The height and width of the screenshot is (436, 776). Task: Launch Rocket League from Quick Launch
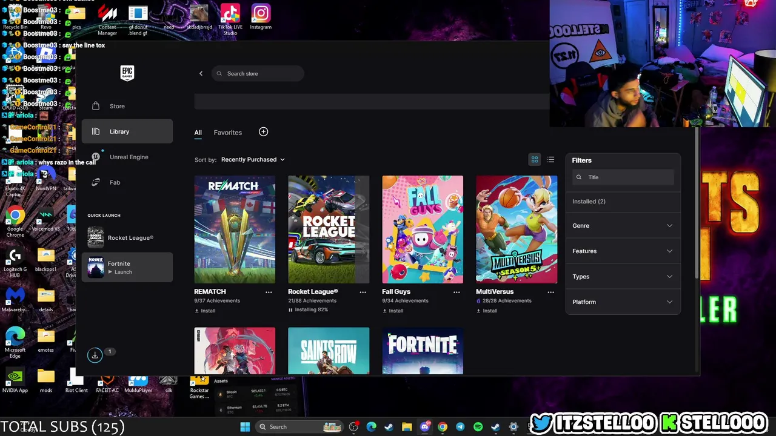127,238
